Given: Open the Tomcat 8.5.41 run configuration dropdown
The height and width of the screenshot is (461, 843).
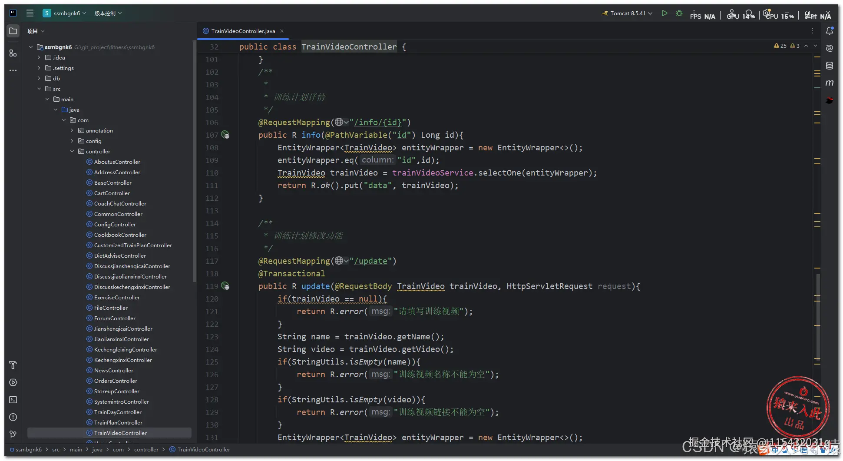Looking at the screenshot, I should 627,13.
